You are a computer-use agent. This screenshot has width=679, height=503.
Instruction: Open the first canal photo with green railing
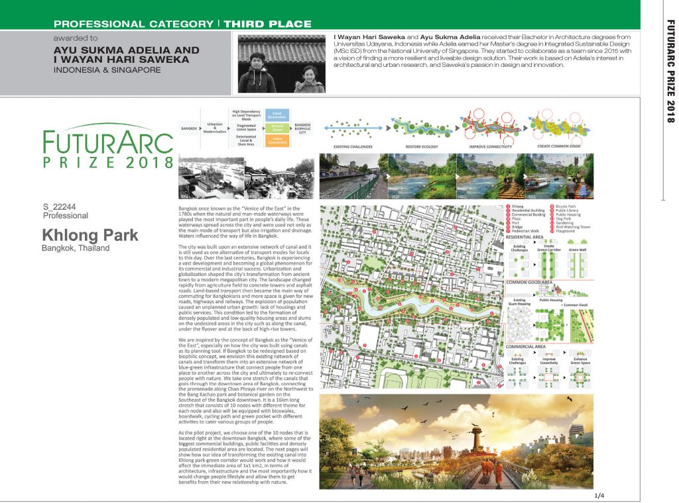click(x=354, y=176)
